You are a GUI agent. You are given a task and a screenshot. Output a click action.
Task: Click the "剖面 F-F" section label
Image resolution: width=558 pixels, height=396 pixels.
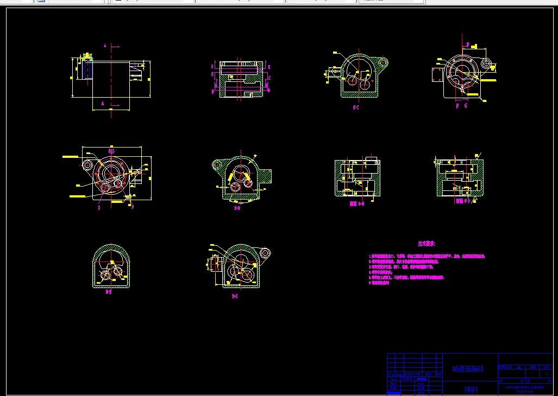[x=463, y=201]
